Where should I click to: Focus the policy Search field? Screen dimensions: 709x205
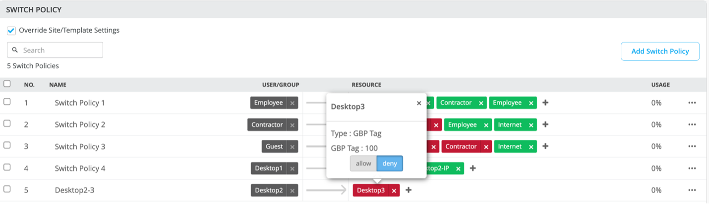pos(60,50)
